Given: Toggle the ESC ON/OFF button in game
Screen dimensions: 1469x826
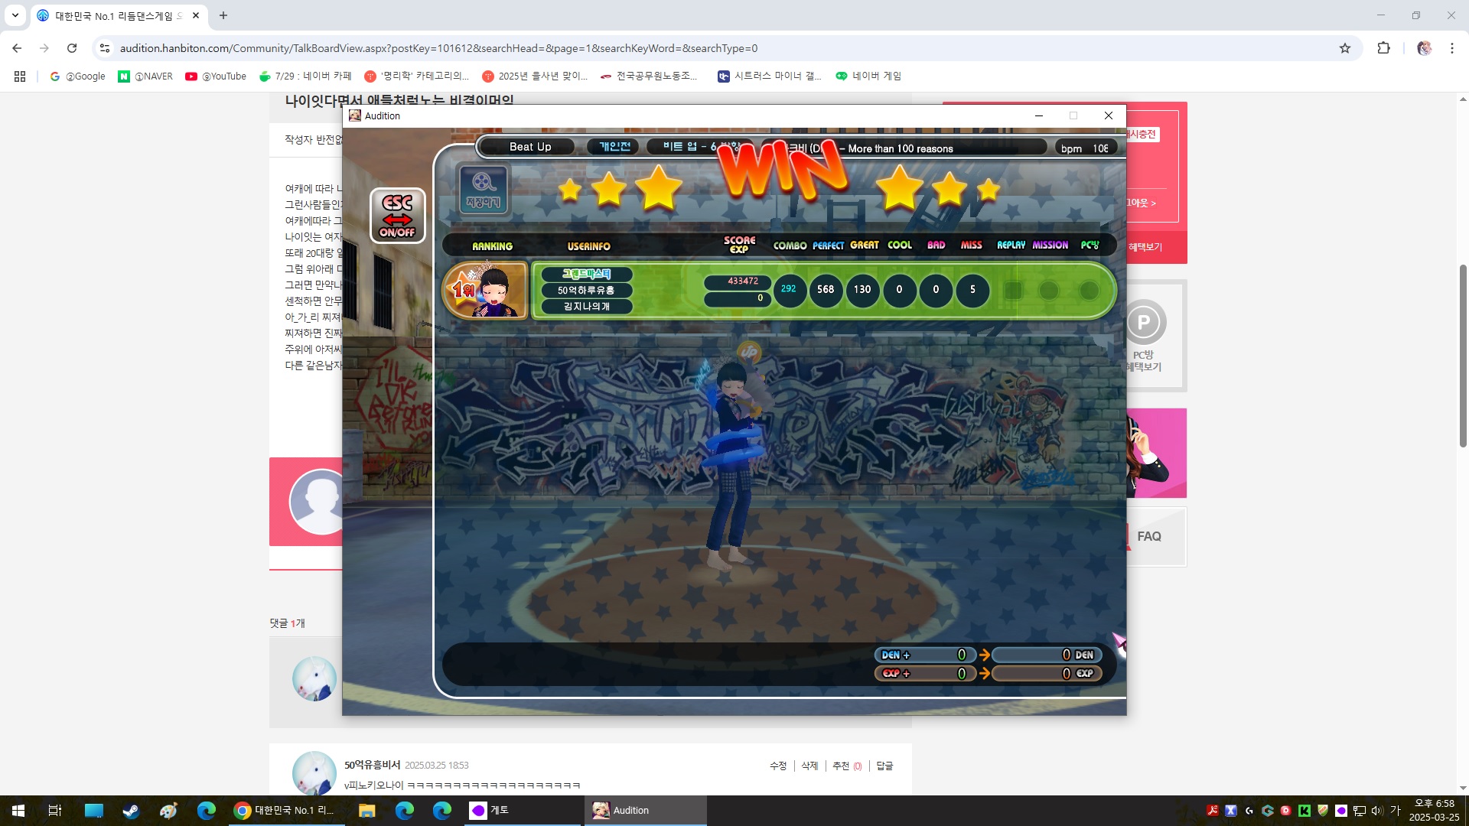Looking at the screenshot, I should (397, 216).
